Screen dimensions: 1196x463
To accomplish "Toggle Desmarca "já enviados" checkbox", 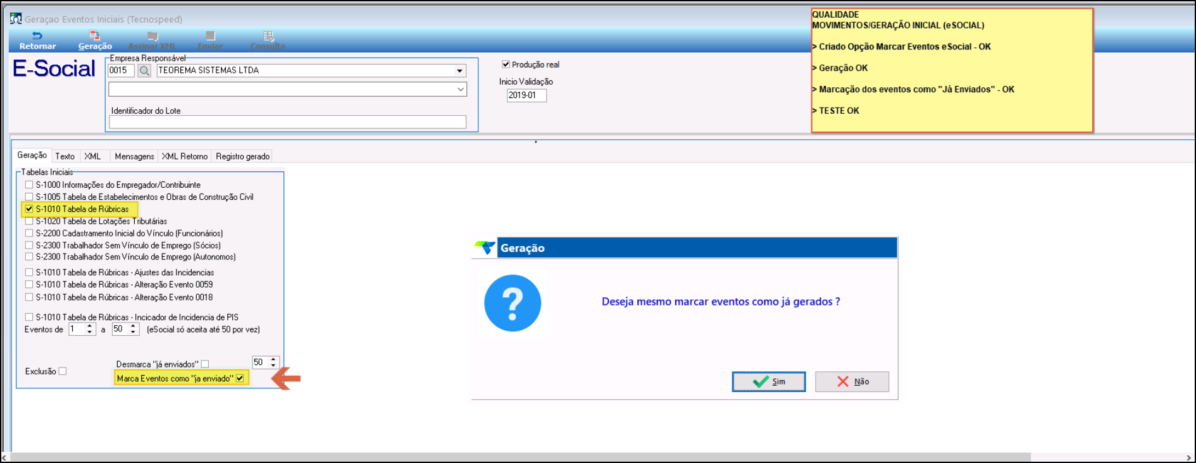I will click(205, 364).
